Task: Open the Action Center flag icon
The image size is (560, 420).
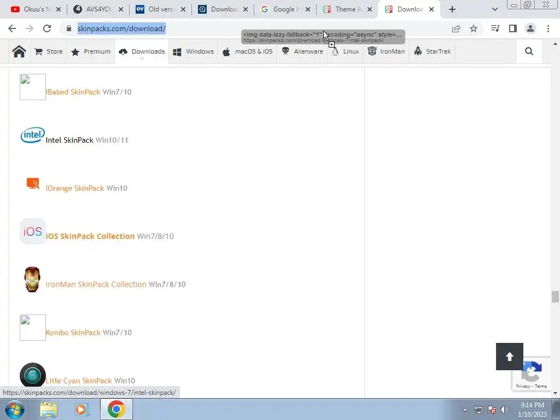Action: (x=492, y=410)
